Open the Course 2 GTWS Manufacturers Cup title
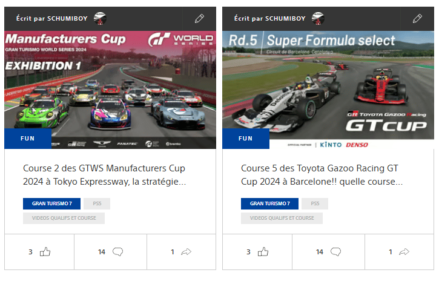 click(104, 175)
